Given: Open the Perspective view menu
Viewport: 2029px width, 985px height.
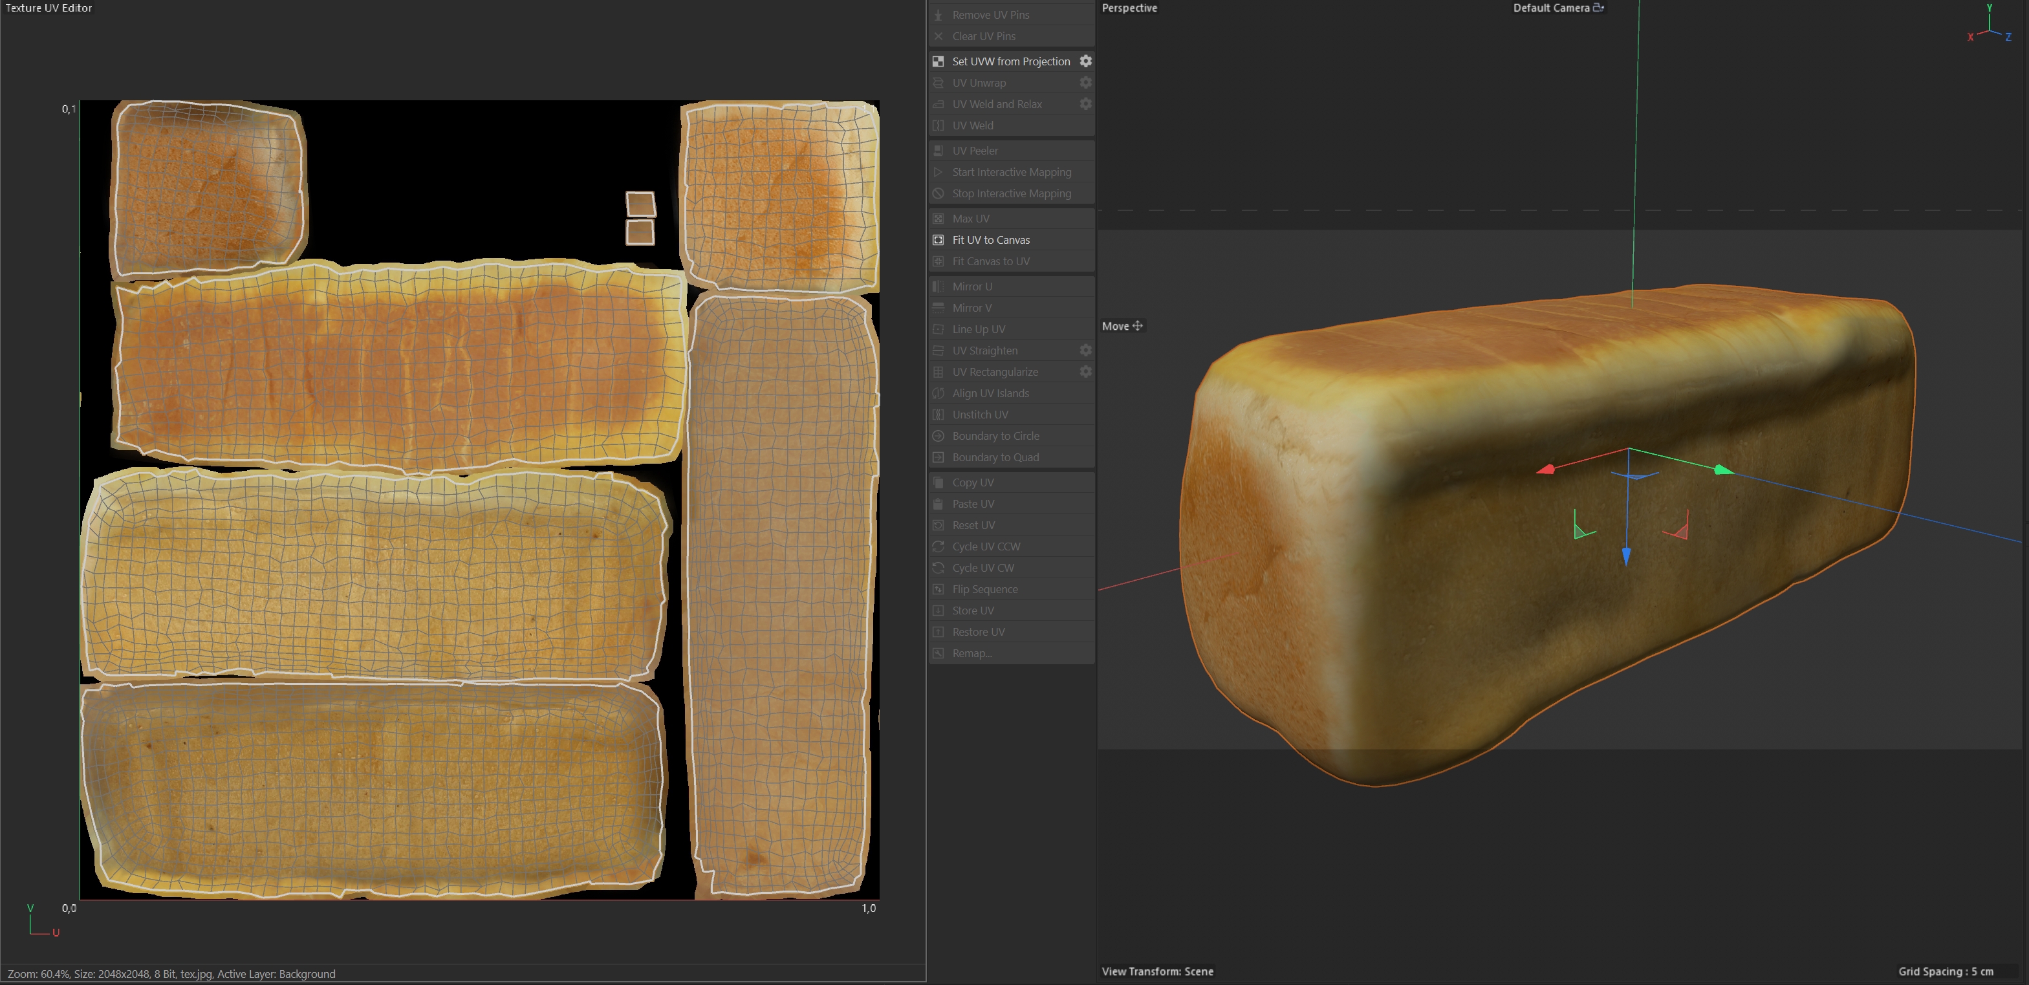Looking at the screenshot, I should tap(1129, 8).
